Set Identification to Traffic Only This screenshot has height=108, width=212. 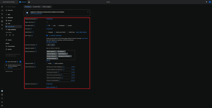(67, 32)
